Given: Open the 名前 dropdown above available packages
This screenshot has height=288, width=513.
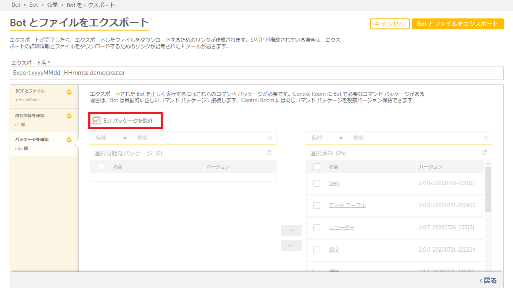Looking at the screenshot, I should click(x=111, y=138).
